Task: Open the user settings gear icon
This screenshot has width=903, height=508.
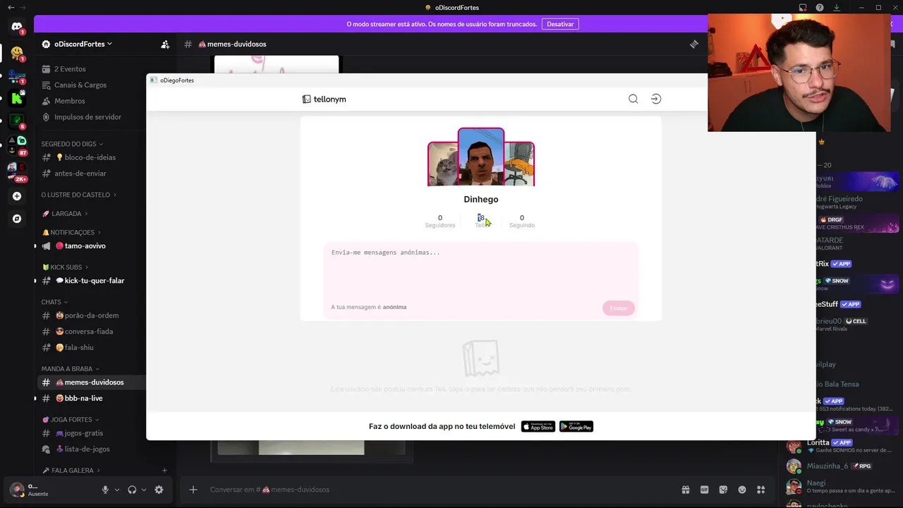Action: click(x=159, y=490)
